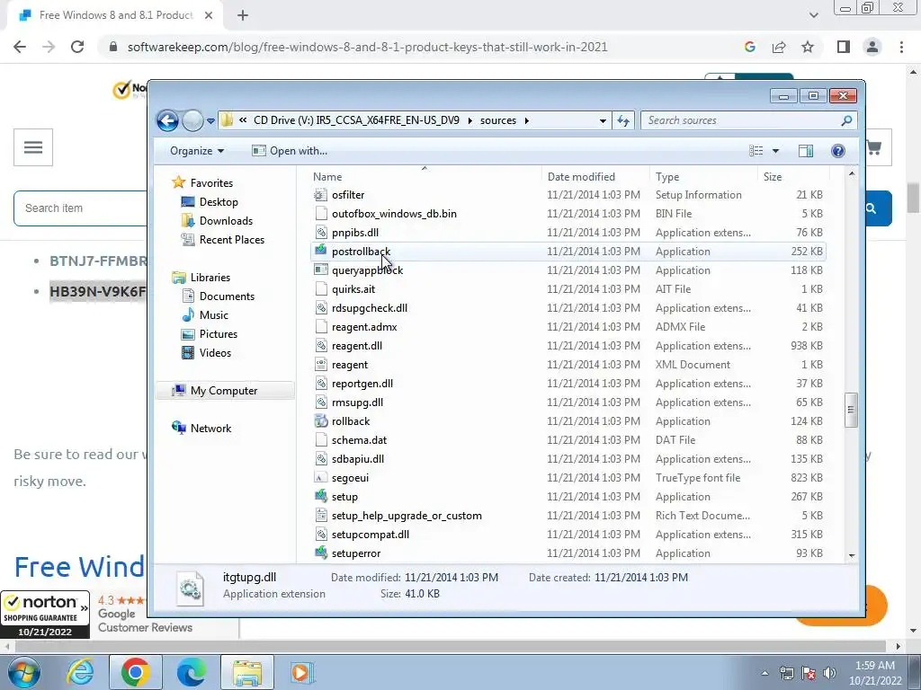921x690 pixels.
Task: Toggle the preview pane button
Action: coord(806,151)
